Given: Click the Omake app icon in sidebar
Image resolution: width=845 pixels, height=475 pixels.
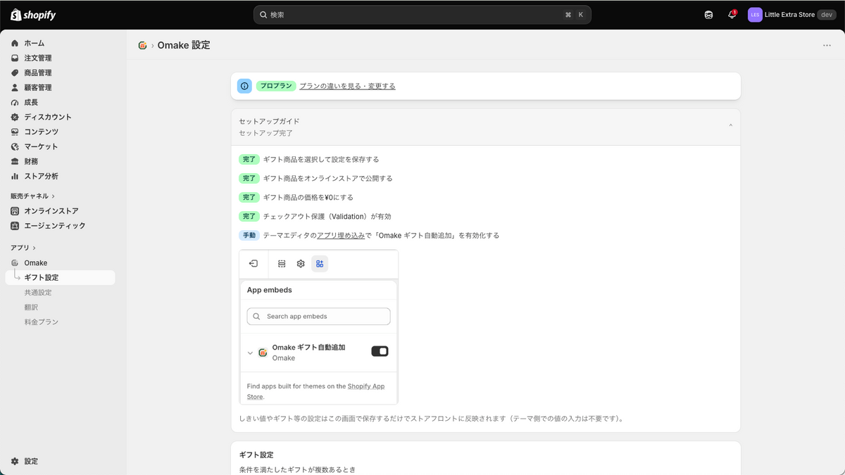Looking at the screenshot, I should (15, 262).
